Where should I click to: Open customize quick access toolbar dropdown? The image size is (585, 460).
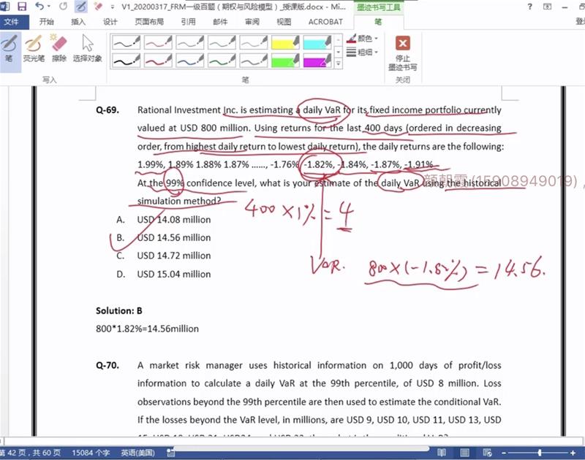coord(113,7)
